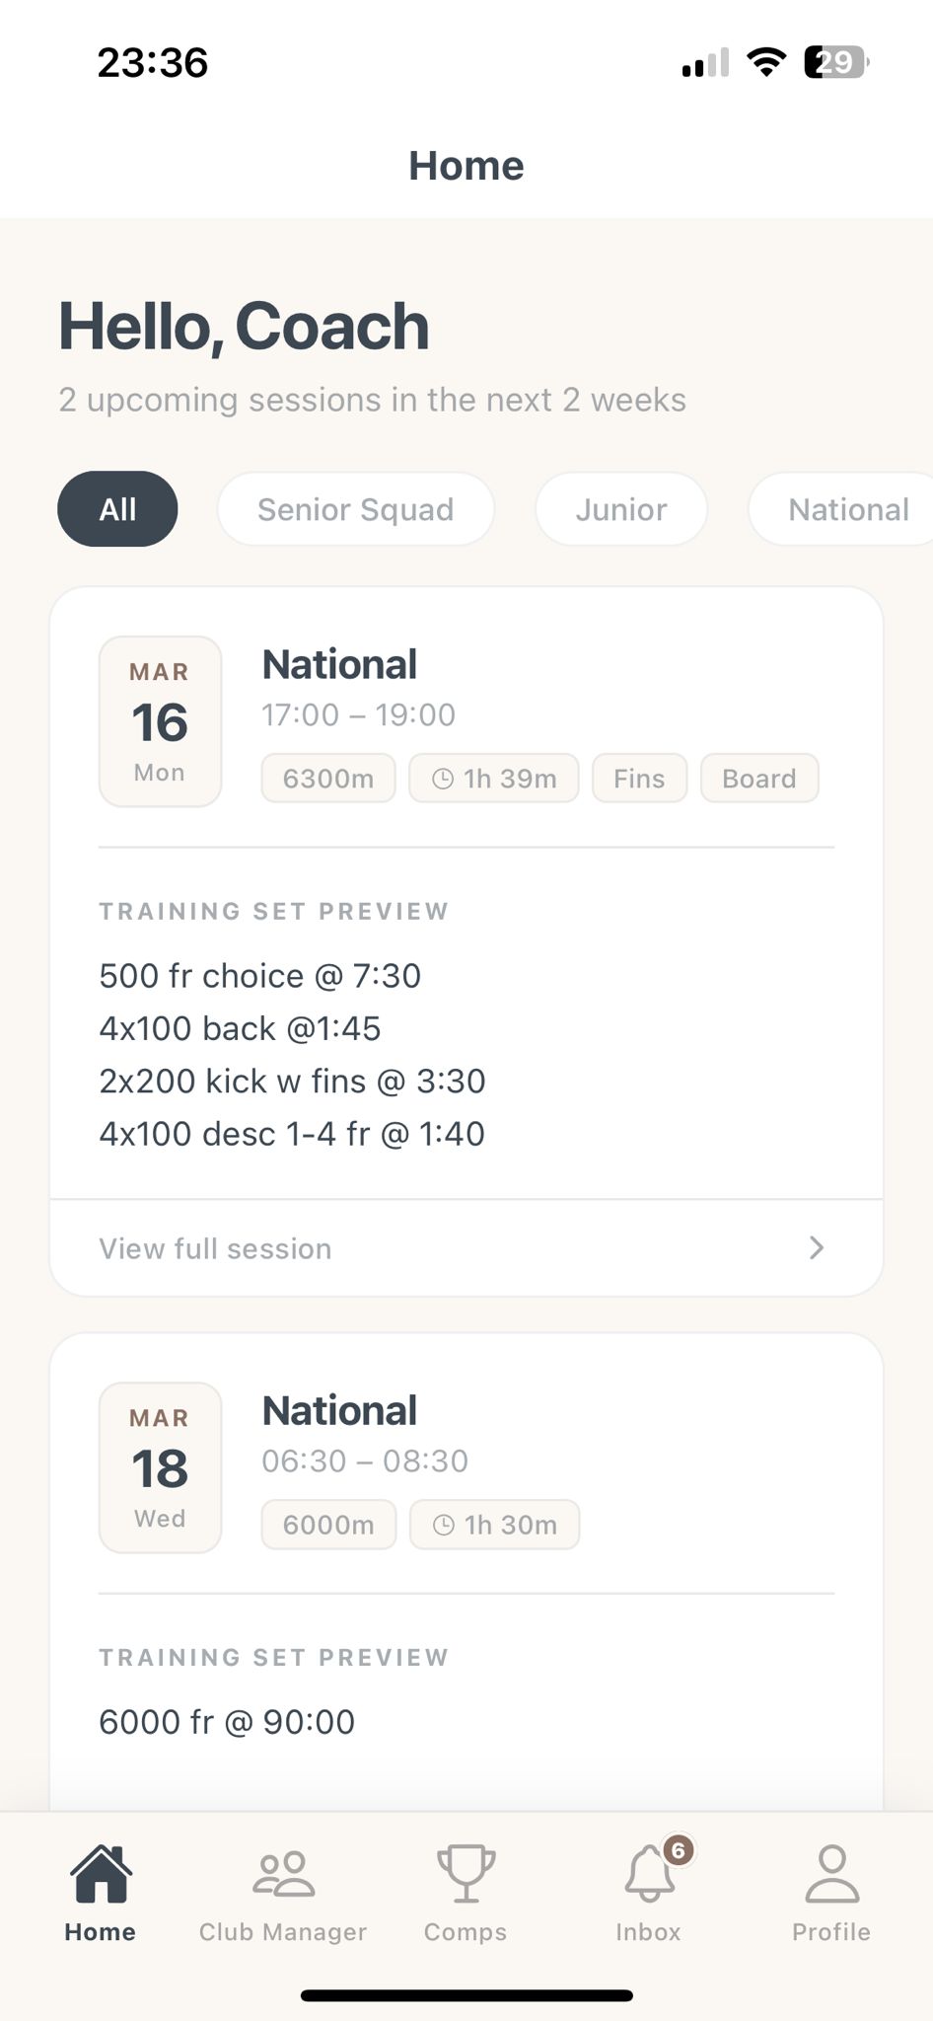Select the Senior Squad filter

(355, 509)
